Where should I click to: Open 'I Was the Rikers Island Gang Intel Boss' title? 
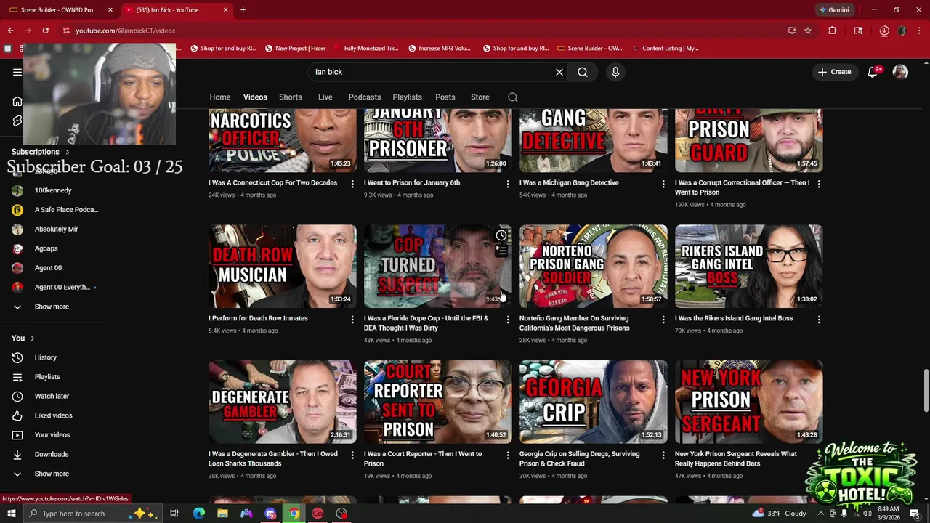pyautogui.click(x=734, y=318)
